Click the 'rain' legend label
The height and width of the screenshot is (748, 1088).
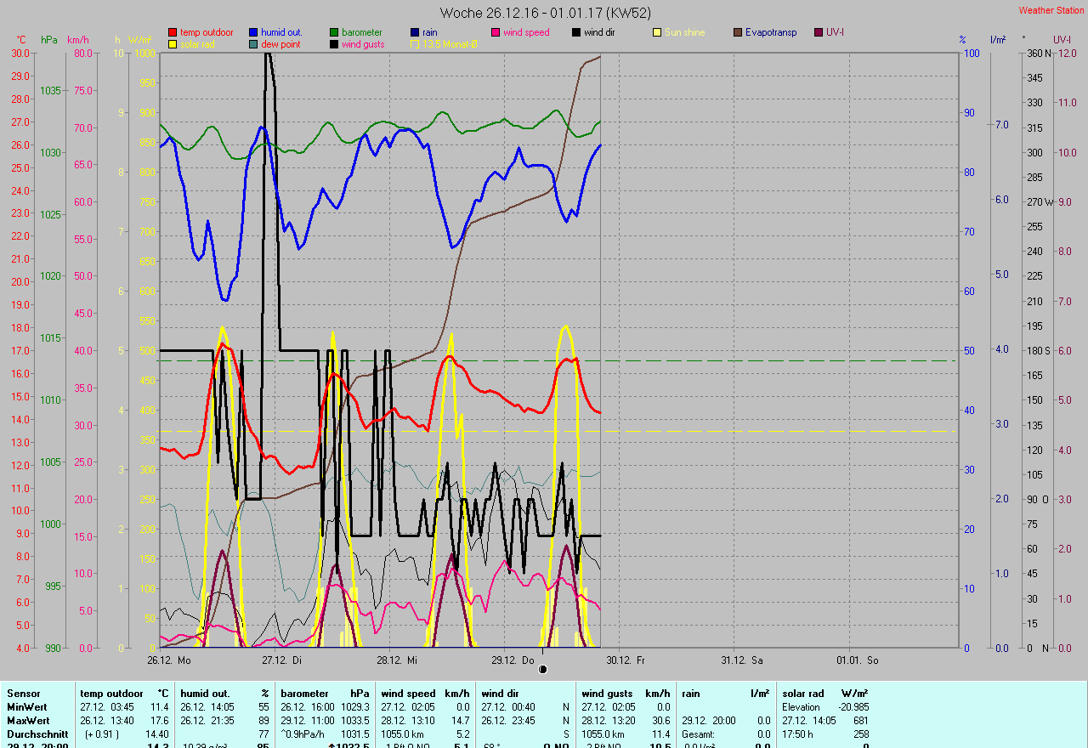(430, 32)
